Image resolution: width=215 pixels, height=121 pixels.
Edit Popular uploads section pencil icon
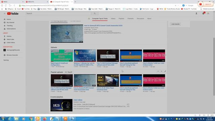click(165, 71)
